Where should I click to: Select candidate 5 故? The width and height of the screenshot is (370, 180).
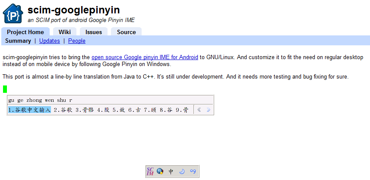coord(119,110)
